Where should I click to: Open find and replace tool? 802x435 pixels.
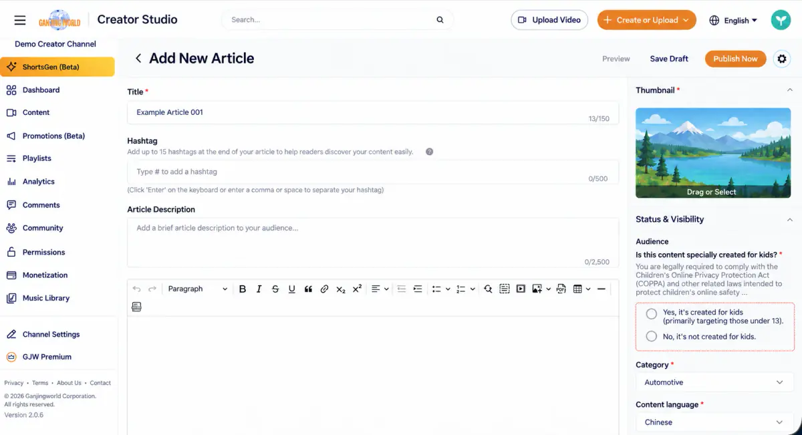tap(488, 289)
